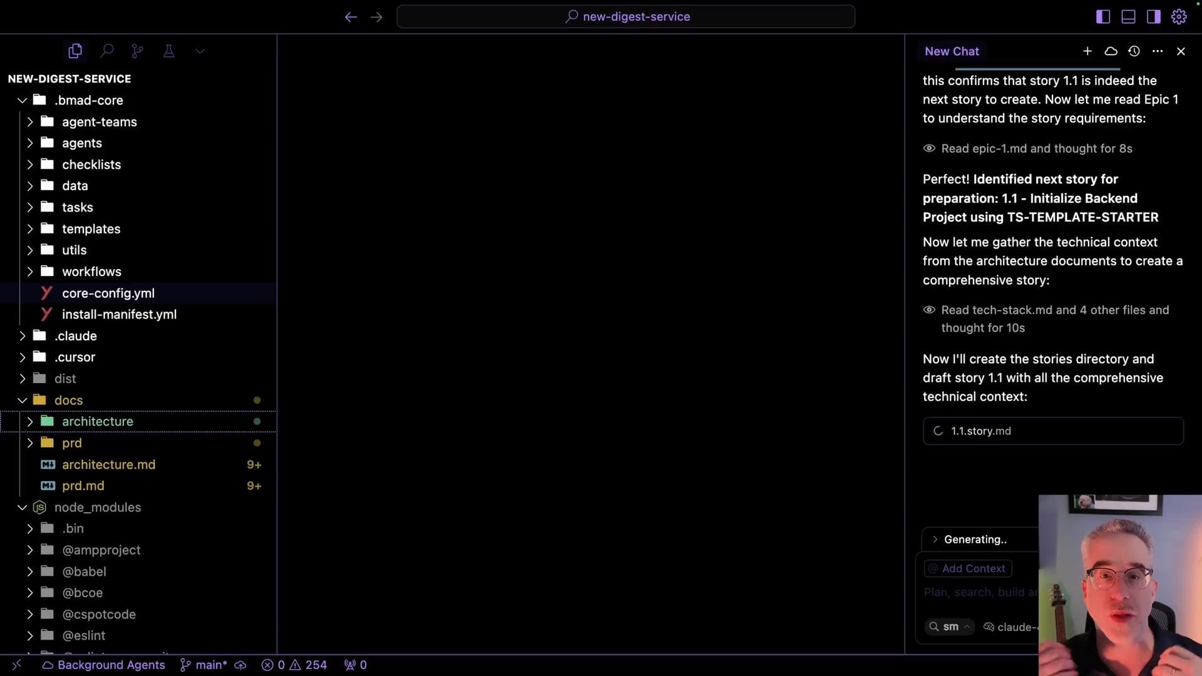This screenshot has height=676, width=1202.
Task: Toggle the right AI sidebar
Action: [1153, 17]
